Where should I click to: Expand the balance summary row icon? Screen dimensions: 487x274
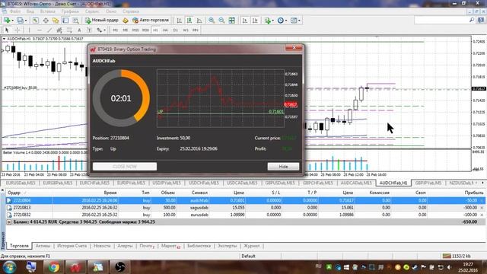8,221
